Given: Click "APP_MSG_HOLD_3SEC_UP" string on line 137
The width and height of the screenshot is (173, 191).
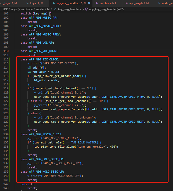Looking at the screenshot, I should [x=61, y=163].
